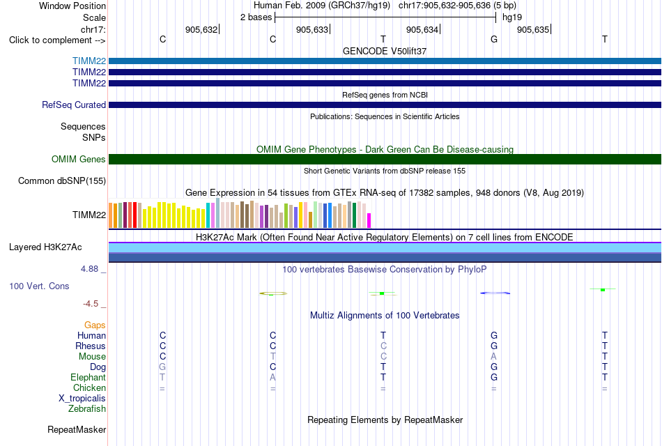Click the red bar in GTEx expression chart
662x446 pixels.
click(134, 215)
